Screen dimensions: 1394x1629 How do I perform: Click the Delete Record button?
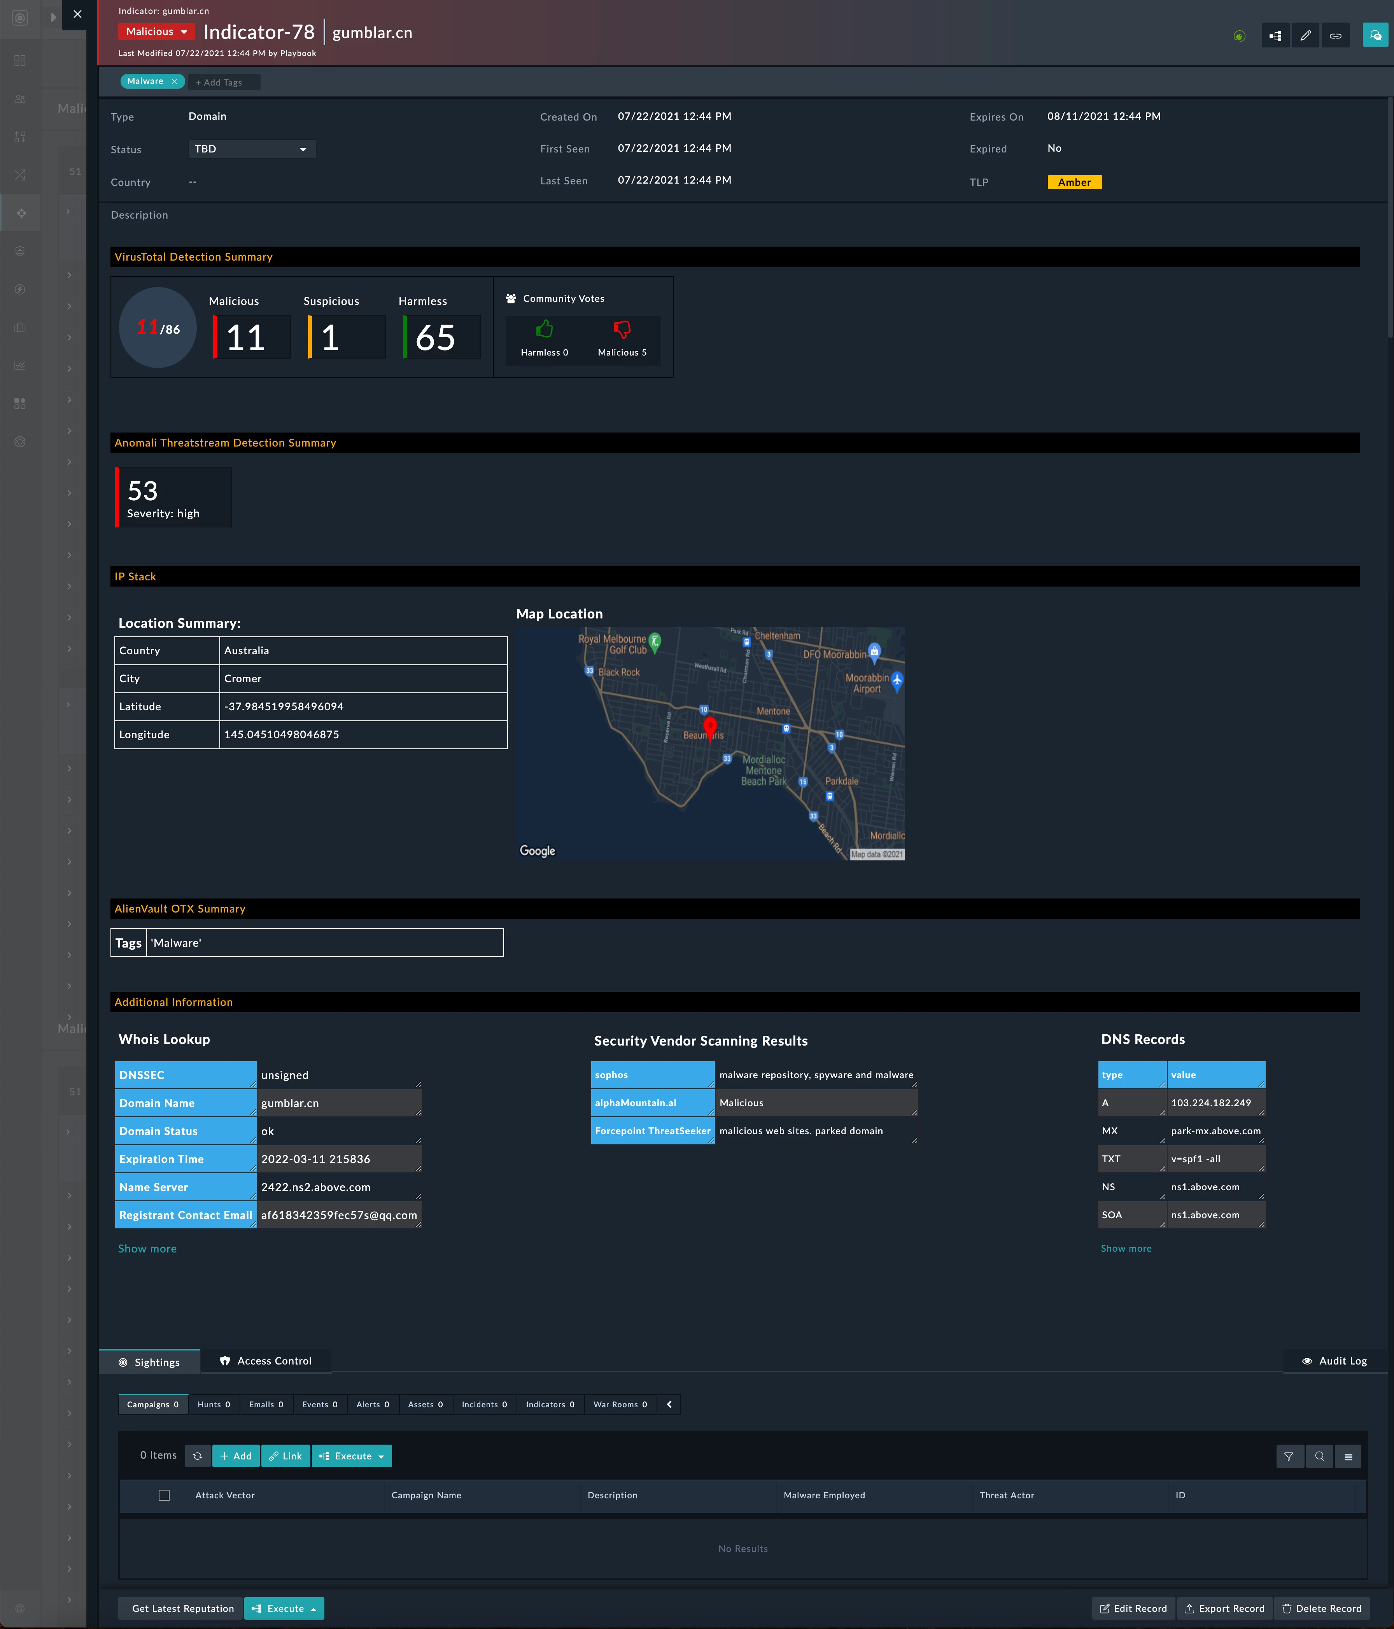[1322, 1608]
